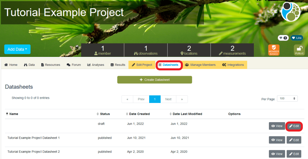Click the Member Based shield badge
This screenshot has height=159, width=308.
pyautogui.click(x=274, y=50)
